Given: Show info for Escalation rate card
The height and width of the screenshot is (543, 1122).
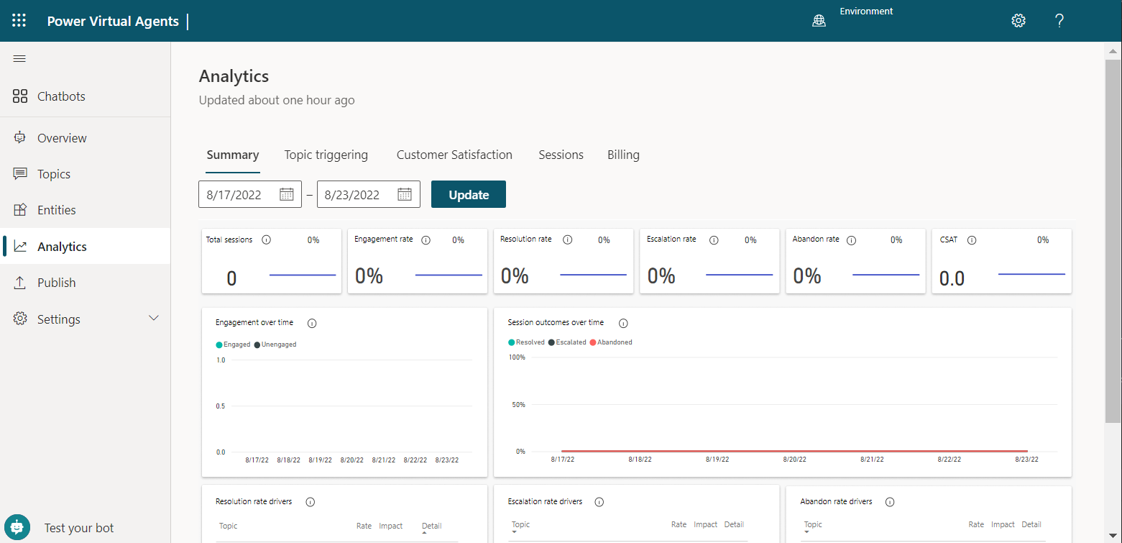Looking at the screenshot, I should [x=713, y=239].
